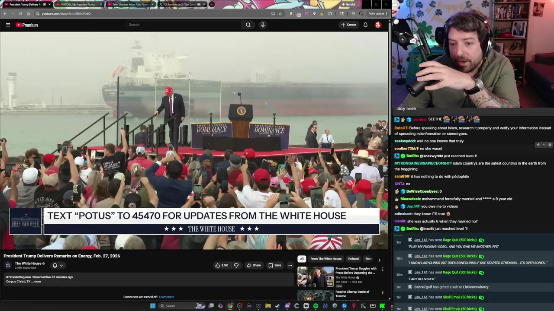
Task: Click the video title President Trump Delivers Remarks
Action: point(62,256)
